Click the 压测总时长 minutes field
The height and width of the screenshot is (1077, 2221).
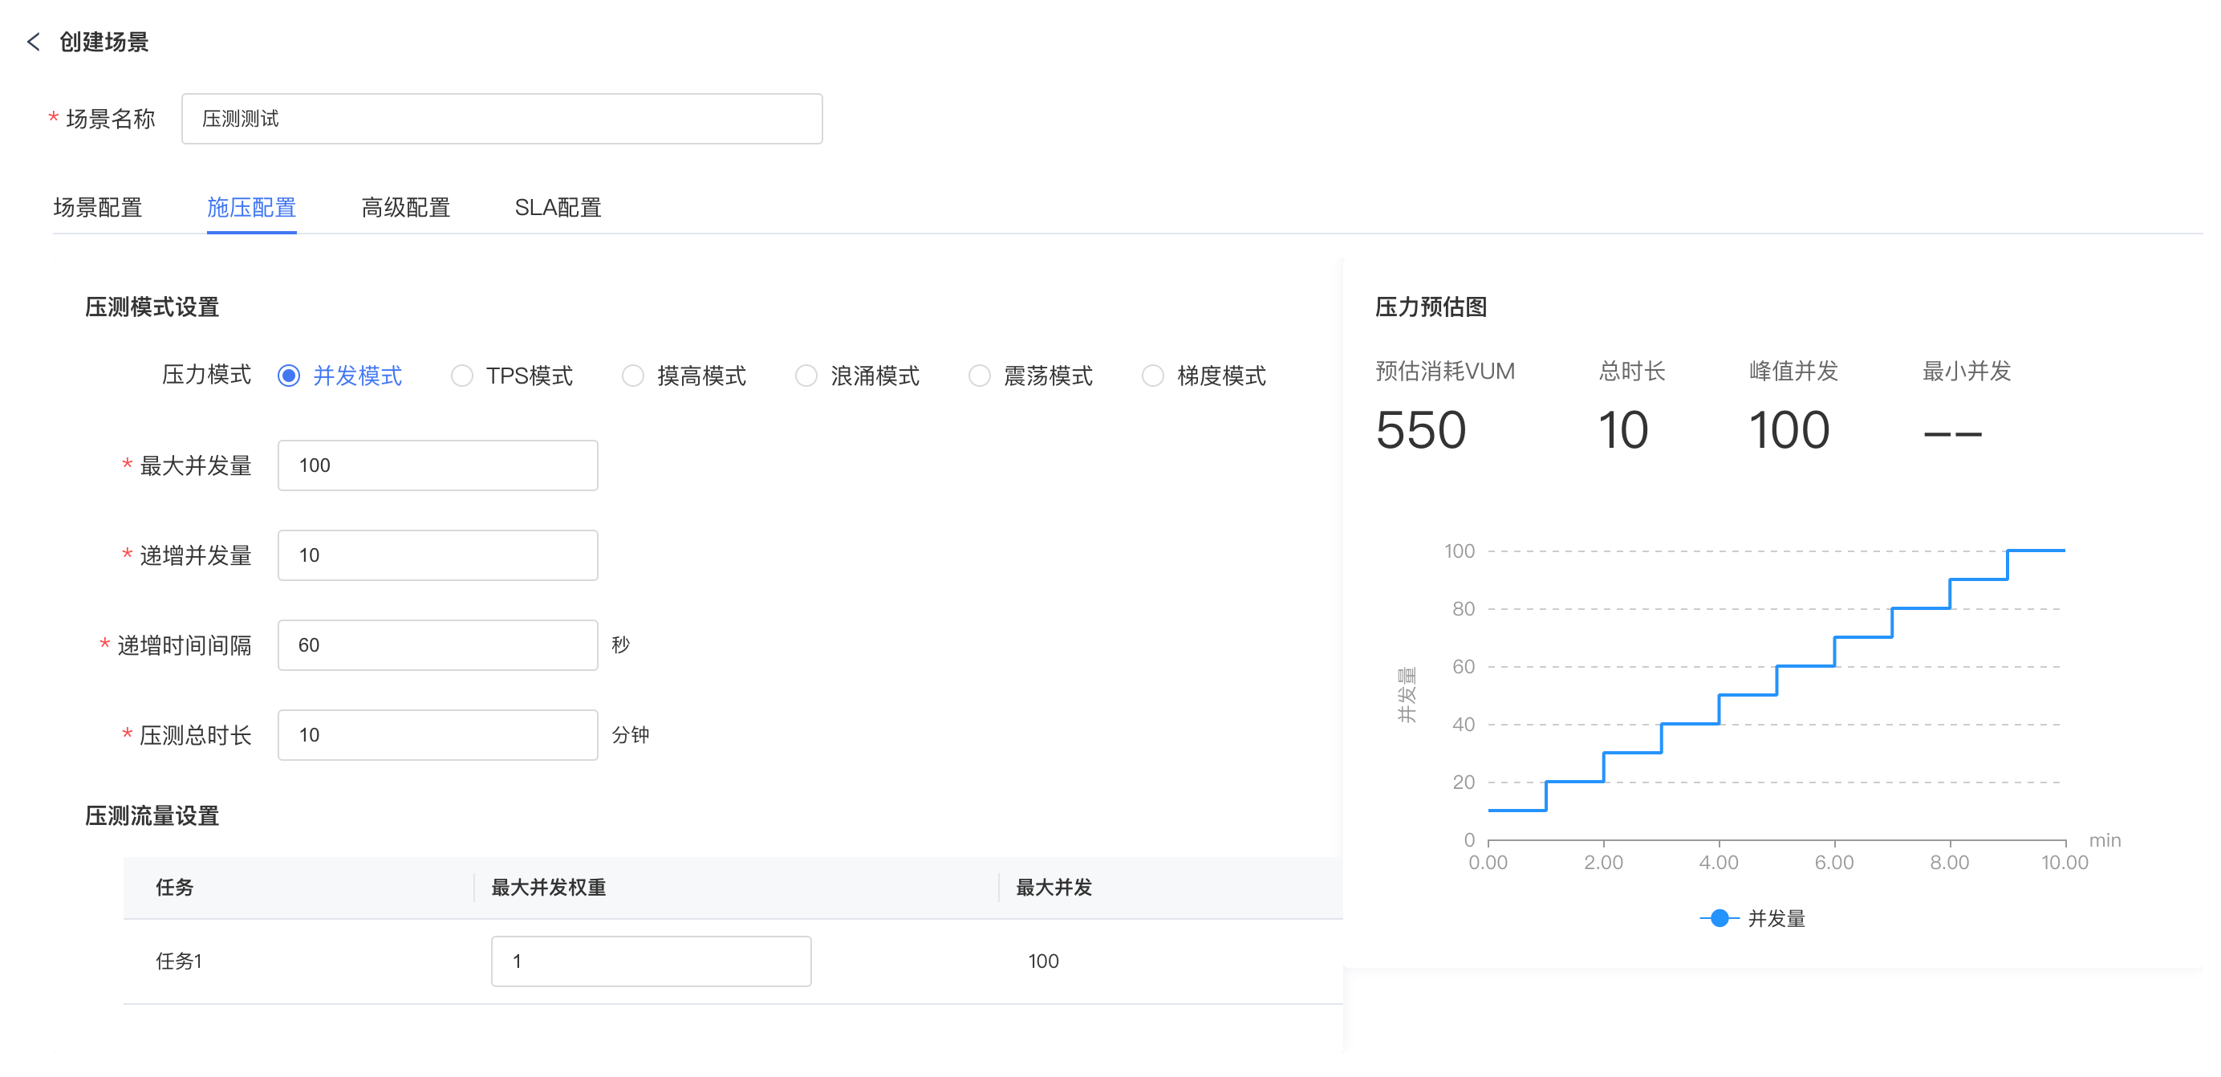coord(437,734)
